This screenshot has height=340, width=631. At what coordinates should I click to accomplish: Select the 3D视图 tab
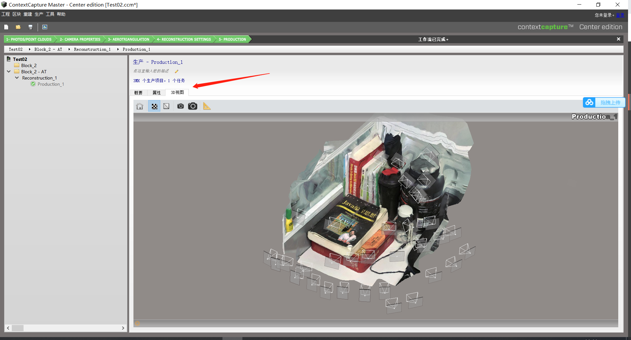coord(177,92)
